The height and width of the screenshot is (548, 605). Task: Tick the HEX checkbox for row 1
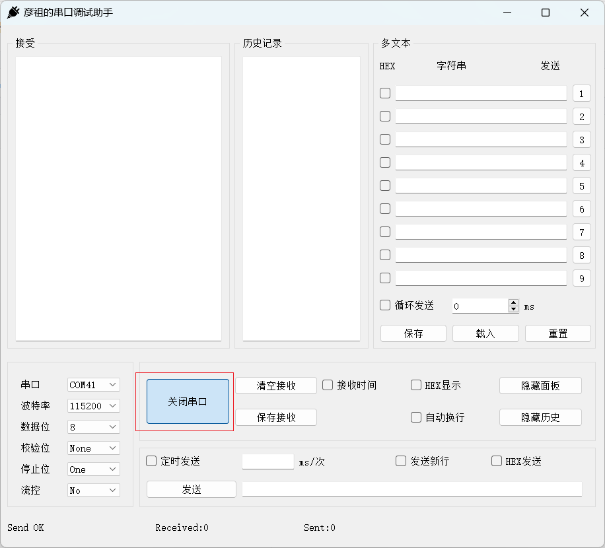pos(385,93)
